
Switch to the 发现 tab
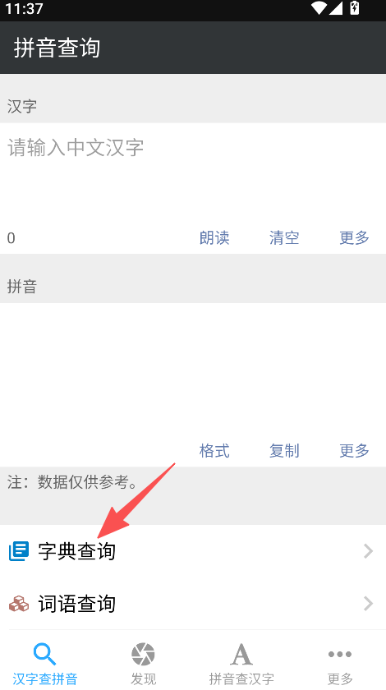[143, 660]
